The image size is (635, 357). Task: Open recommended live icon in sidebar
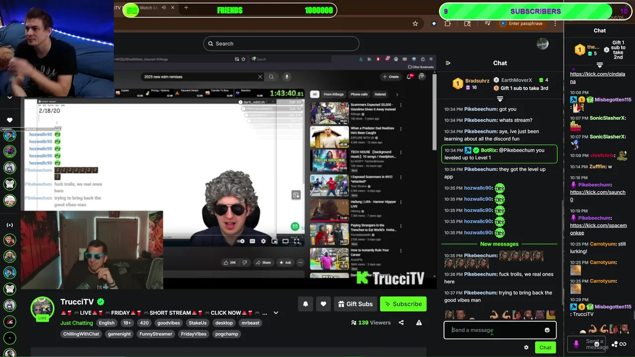tap(9, 225)
